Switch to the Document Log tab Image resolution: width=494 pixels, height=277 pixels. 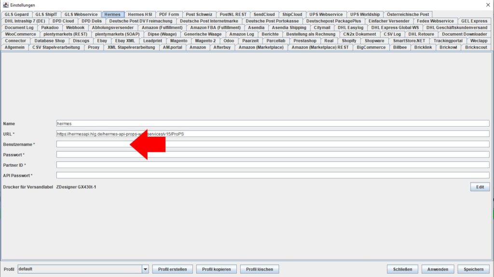[x=19, y=28]
